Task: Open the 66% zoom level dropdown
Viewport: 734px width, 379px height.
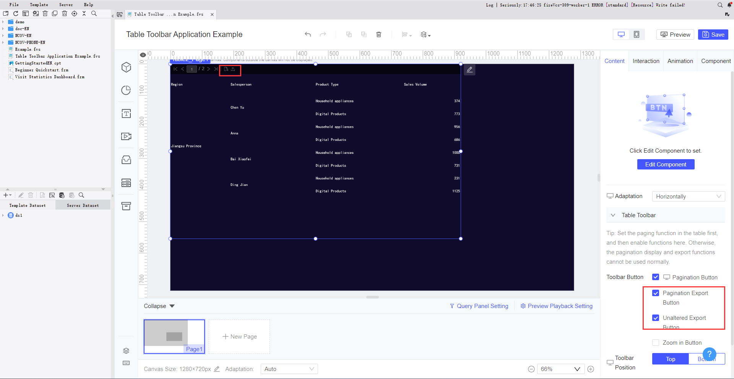Action: (x=561, y=369)
